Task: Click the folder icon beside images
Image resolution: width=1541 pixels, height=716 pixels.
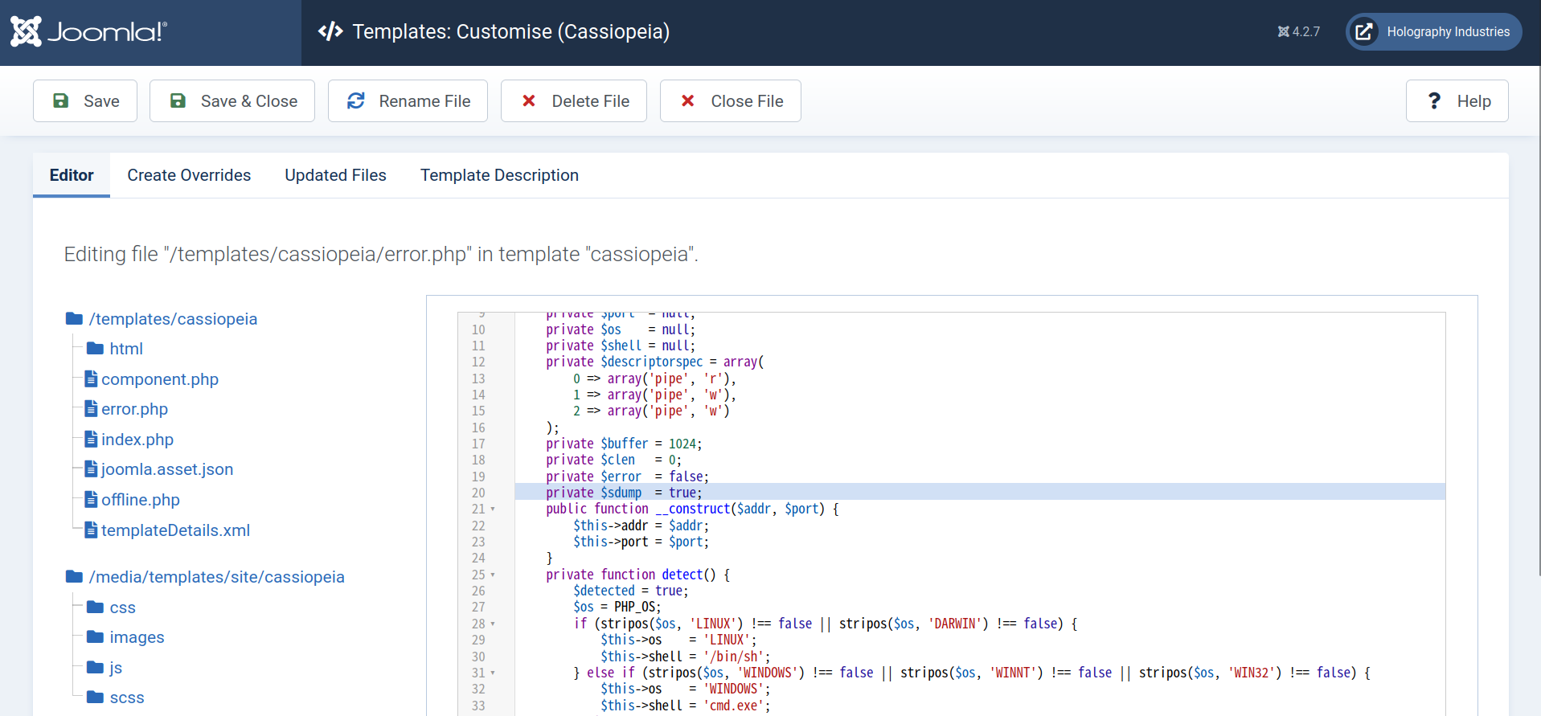Action: (95, 637)
